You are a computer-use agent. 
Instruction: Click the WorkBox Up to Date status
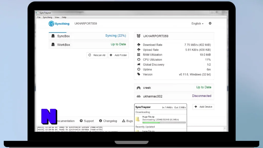118,44
